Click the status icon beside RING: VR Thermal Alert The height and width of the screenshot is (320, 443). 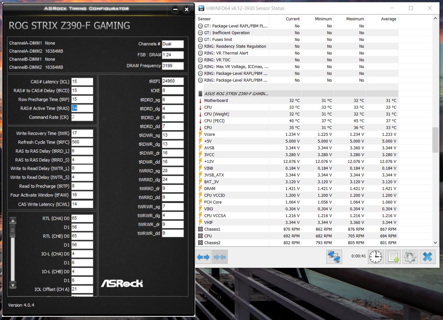[200, 53]
